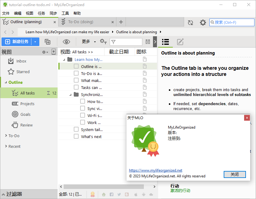Screen dimensions: 256x199
Task: Open the 任务 menu
Action: pyautogui.click(x=41, y=13)
